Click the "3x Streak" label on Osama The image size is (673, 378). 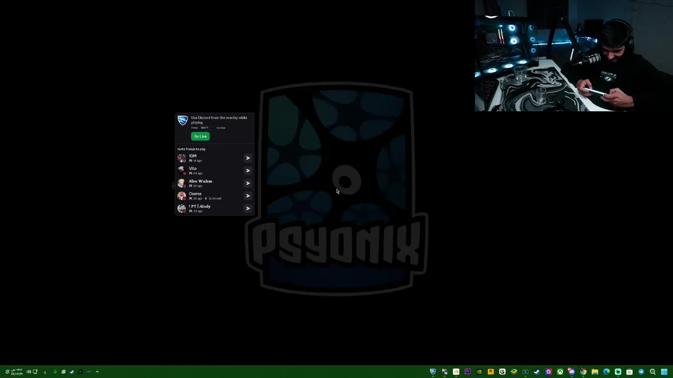tap(215, 198)
